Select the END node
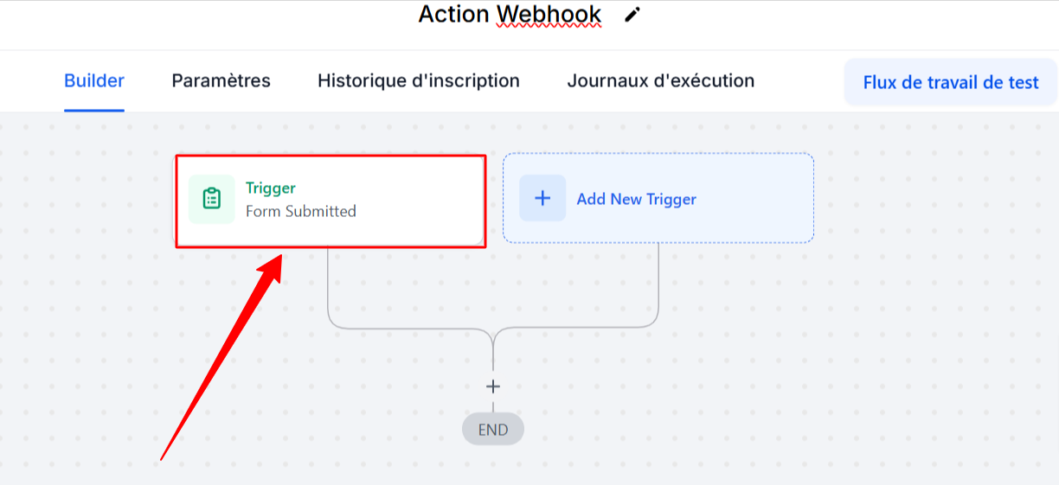Image resolution: width=1059 pixels, height=485 pixels. (x=493, y=430)
